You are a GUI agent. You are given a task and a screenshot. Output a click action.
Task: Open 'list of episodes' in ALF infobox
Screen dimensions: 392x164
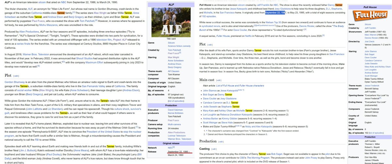(176, 101)
